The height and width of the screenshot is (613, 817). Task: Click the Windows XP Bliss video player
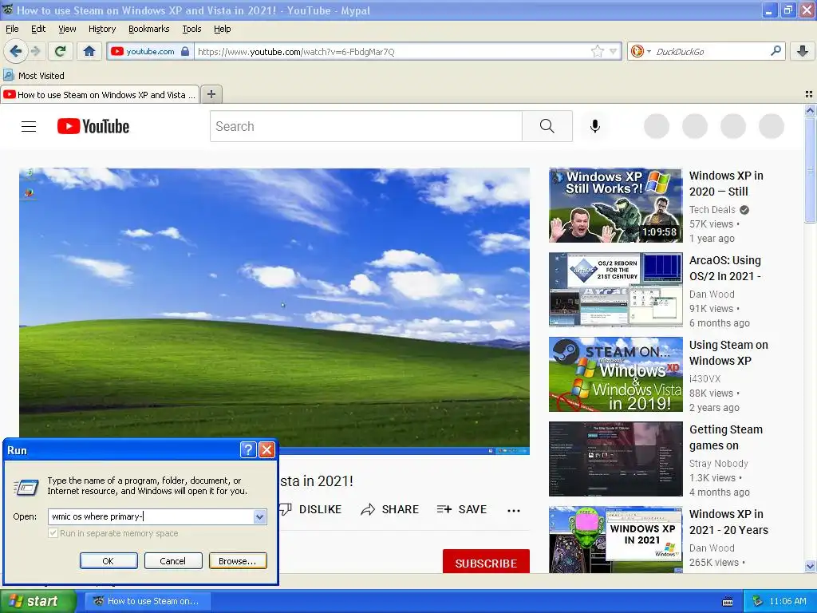(x=274, y=310)
